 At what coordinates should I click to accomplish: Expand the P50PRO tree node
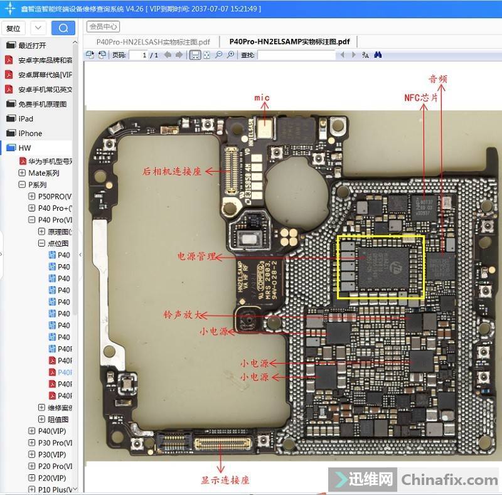click(x=32, y=196)
